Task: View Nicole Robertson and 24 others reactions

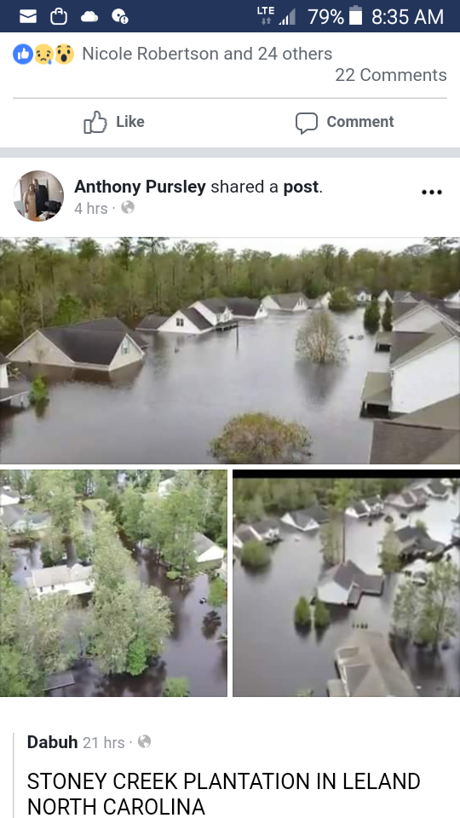Action: coord(207,54)
